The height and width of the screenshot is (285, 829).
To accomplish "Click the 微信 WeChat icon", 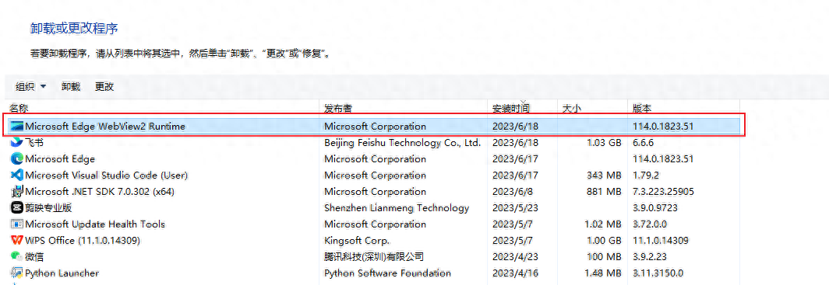I will (x=17, y=256).
